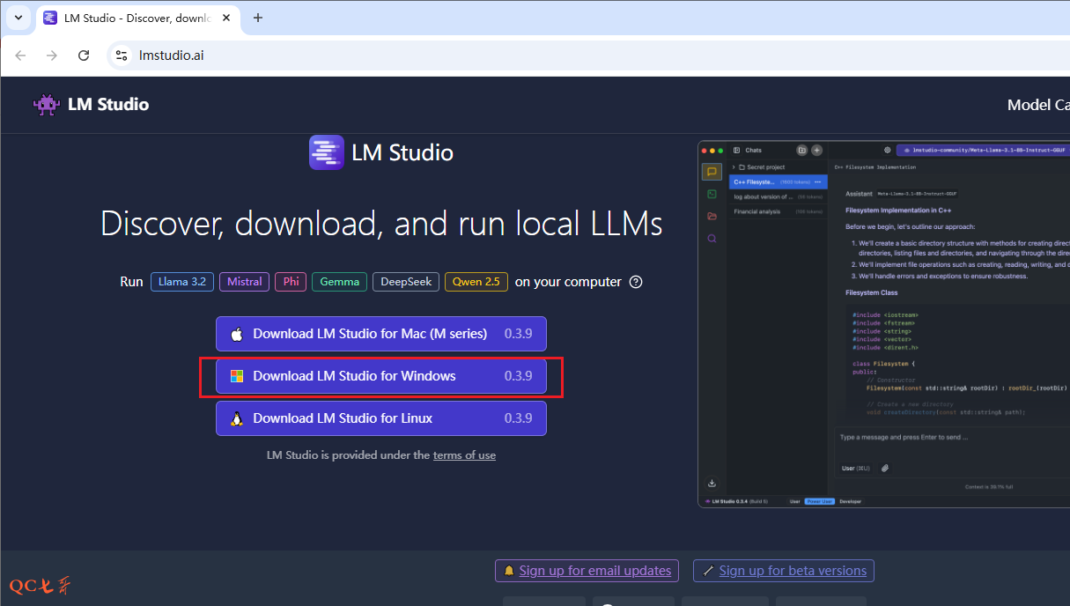
Task: Click the purple LM Studio app icon above the headline
Action: coord(326,152)
